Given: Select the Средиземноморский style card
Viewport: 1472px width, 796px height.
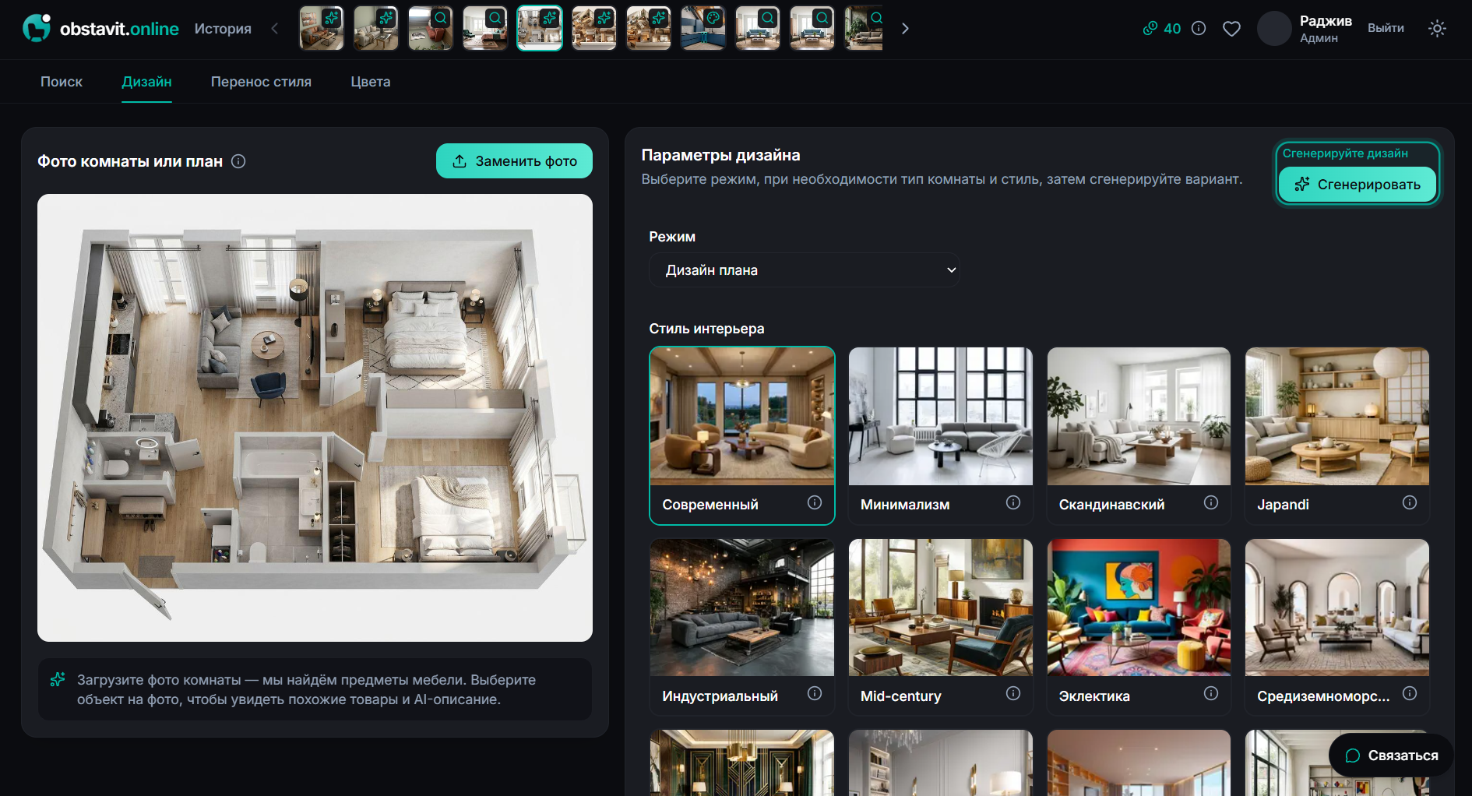Looking at the screenshot, I should click(1337, 627).
